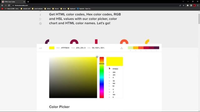Click the Color Picker heading

coord(59,107)
